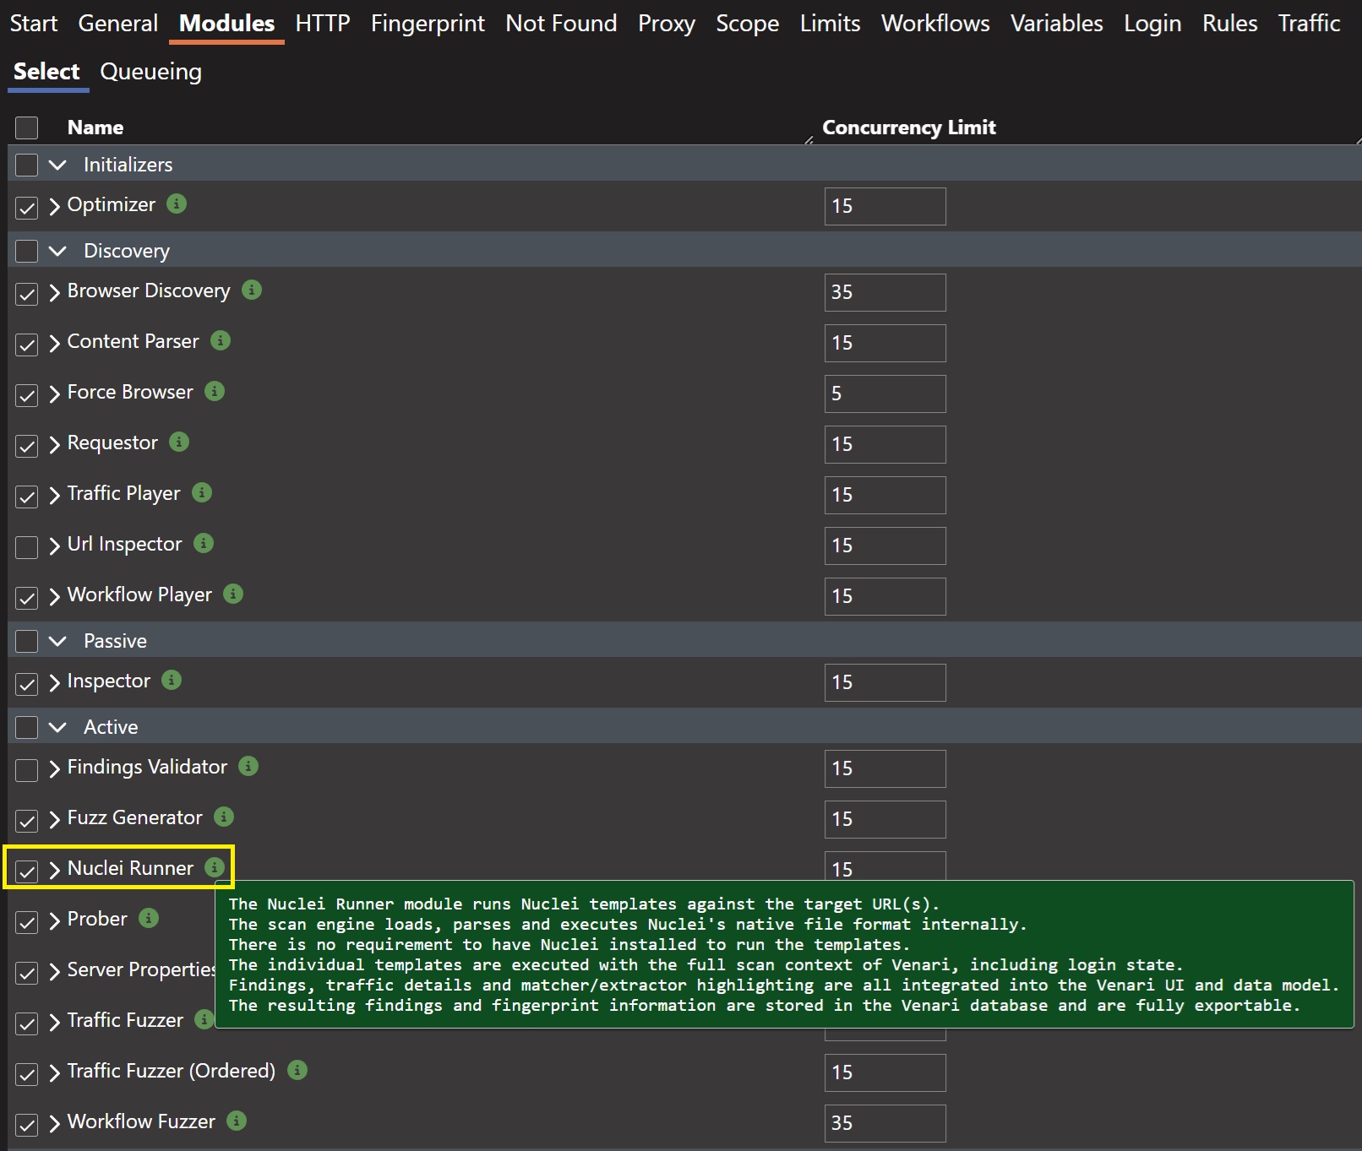Switch to the Fingerprint tab

point(428,24)
